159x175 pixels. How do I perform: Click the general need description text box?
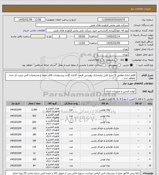tap(71, 77)
